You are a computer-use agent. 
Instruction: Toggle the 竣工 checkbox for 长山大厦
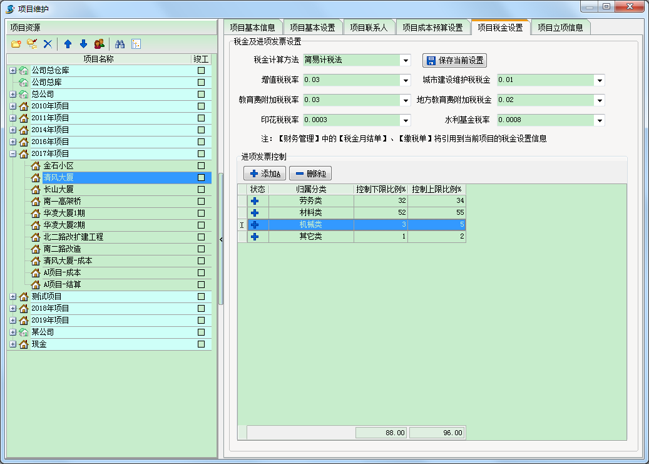tap(201, 190)
